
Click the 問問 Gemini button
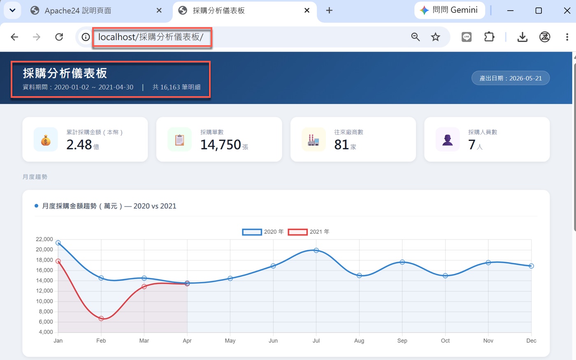pyautogui.click(x=449, y=10)
